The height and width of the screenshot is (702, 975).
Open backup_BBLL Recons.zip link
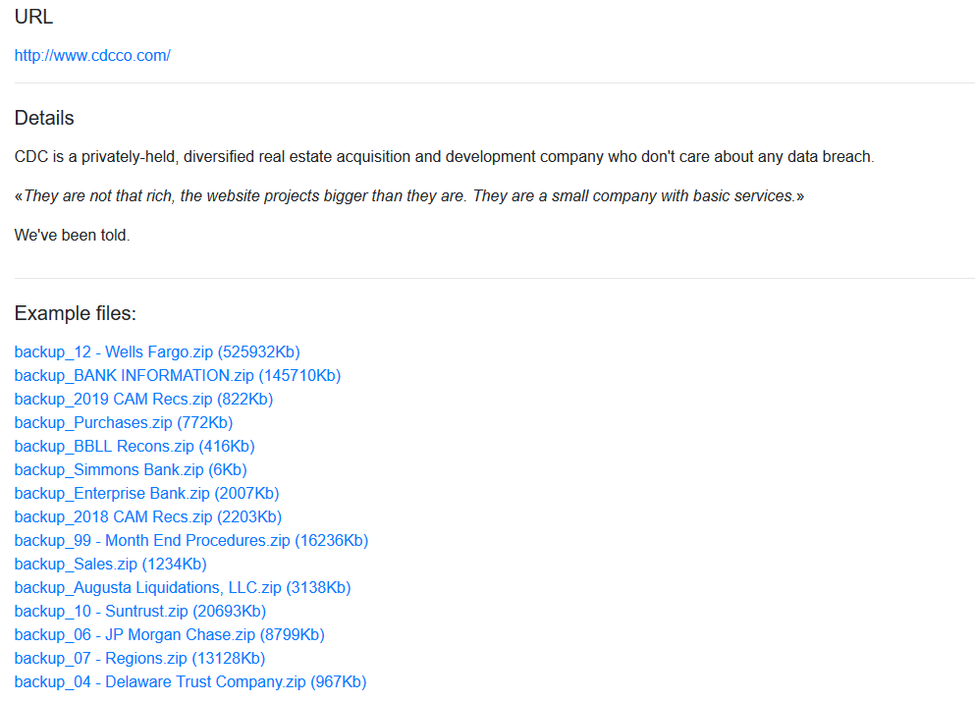135,447
